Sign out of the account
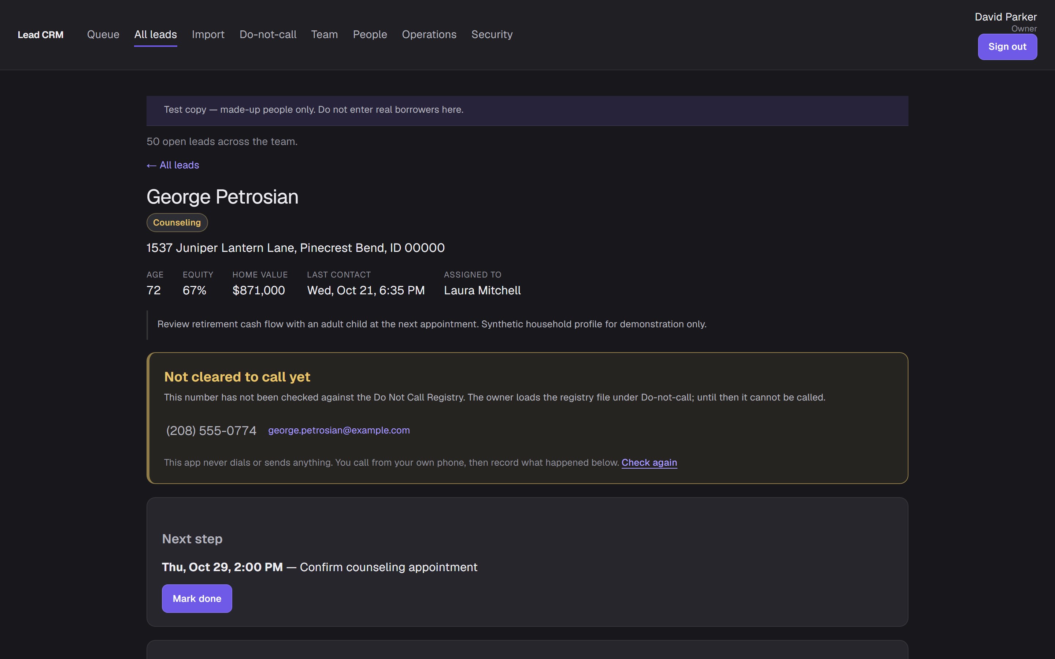1055x659 pixels. (x=1007, y=46)
